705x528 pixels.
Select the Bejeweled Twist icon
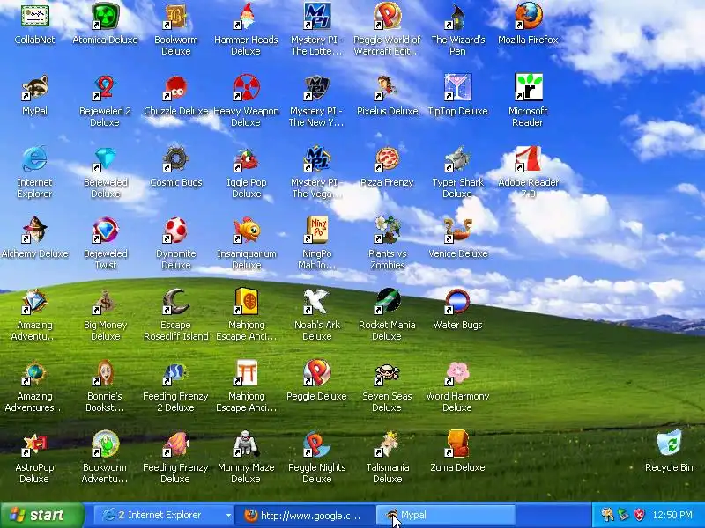(x=105, y=231)
